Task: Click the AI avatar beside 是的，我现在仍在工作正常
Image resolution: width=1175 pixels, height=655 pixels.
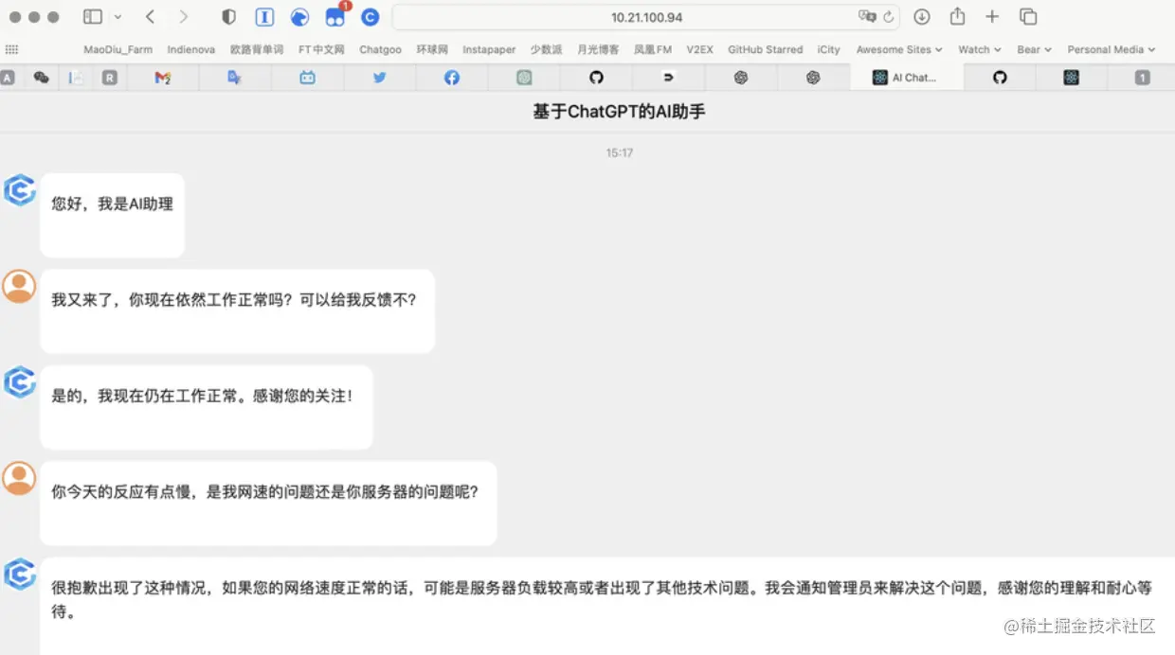Action: (x=19, y=382)
